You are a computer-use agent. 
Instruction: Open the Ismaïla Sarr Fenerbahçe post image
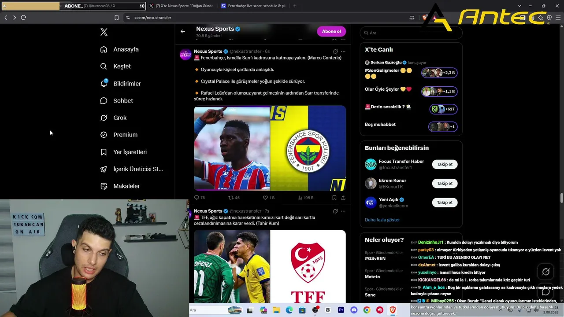270,148
